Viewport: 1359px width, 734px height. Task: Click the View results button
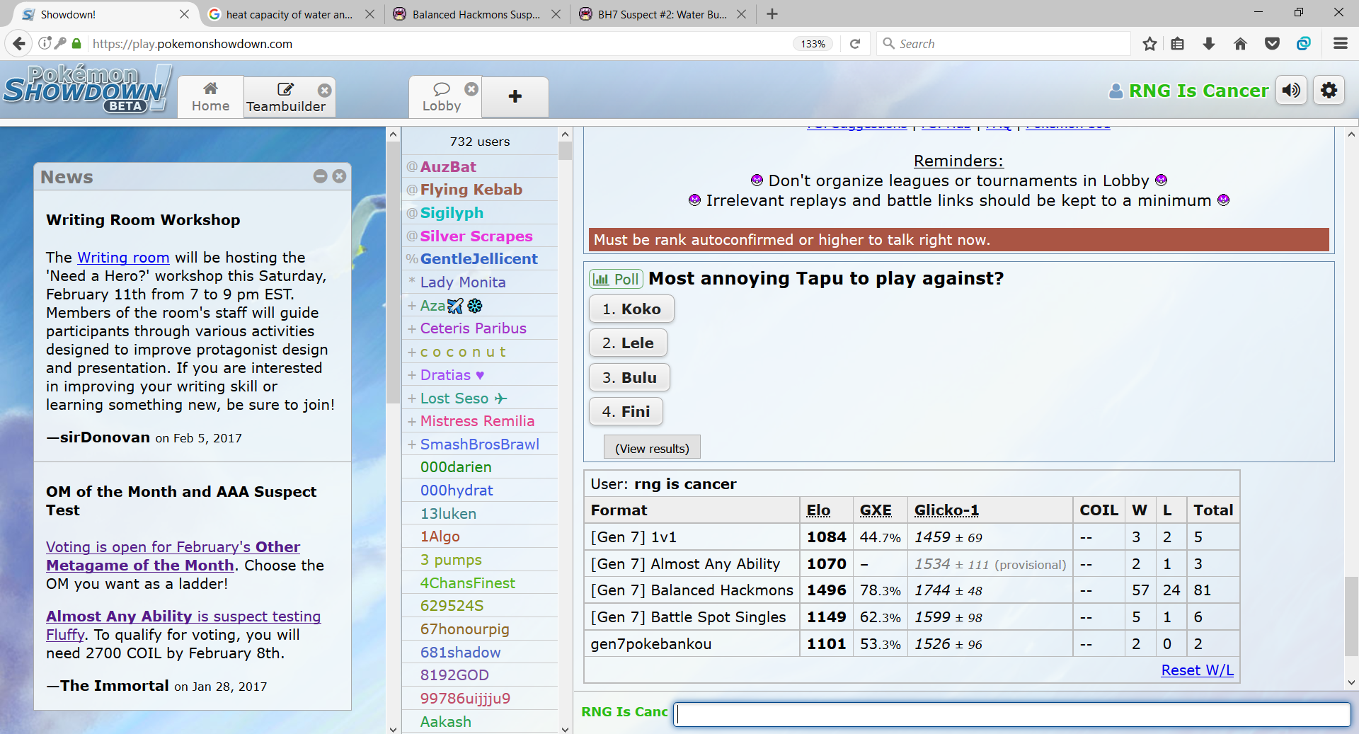pos(652,448)
